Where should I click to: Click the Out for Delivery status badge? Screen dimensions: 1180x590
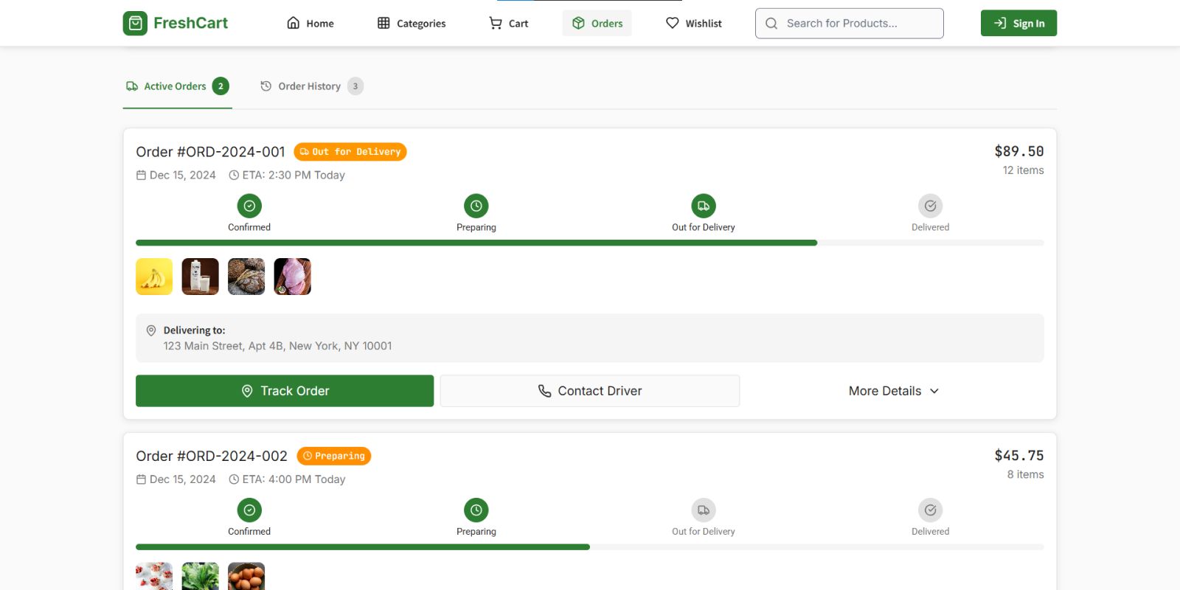point(350,152)
